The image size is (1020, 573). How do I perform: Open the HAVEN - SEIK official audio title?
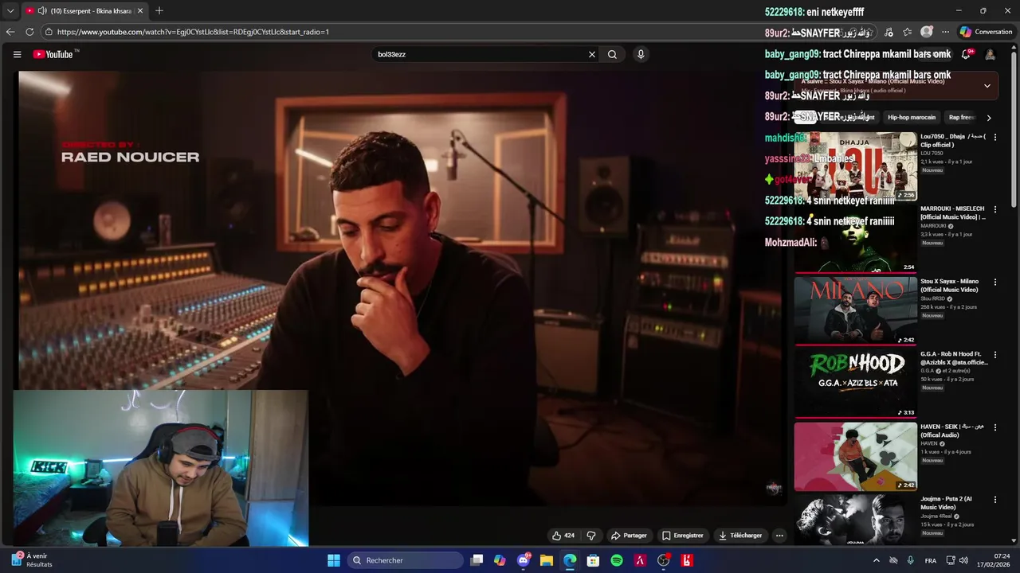pos(952,431)
